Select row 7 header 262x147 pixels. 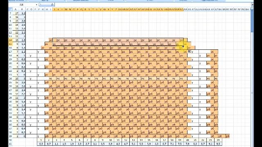click(x=11, y=13)
